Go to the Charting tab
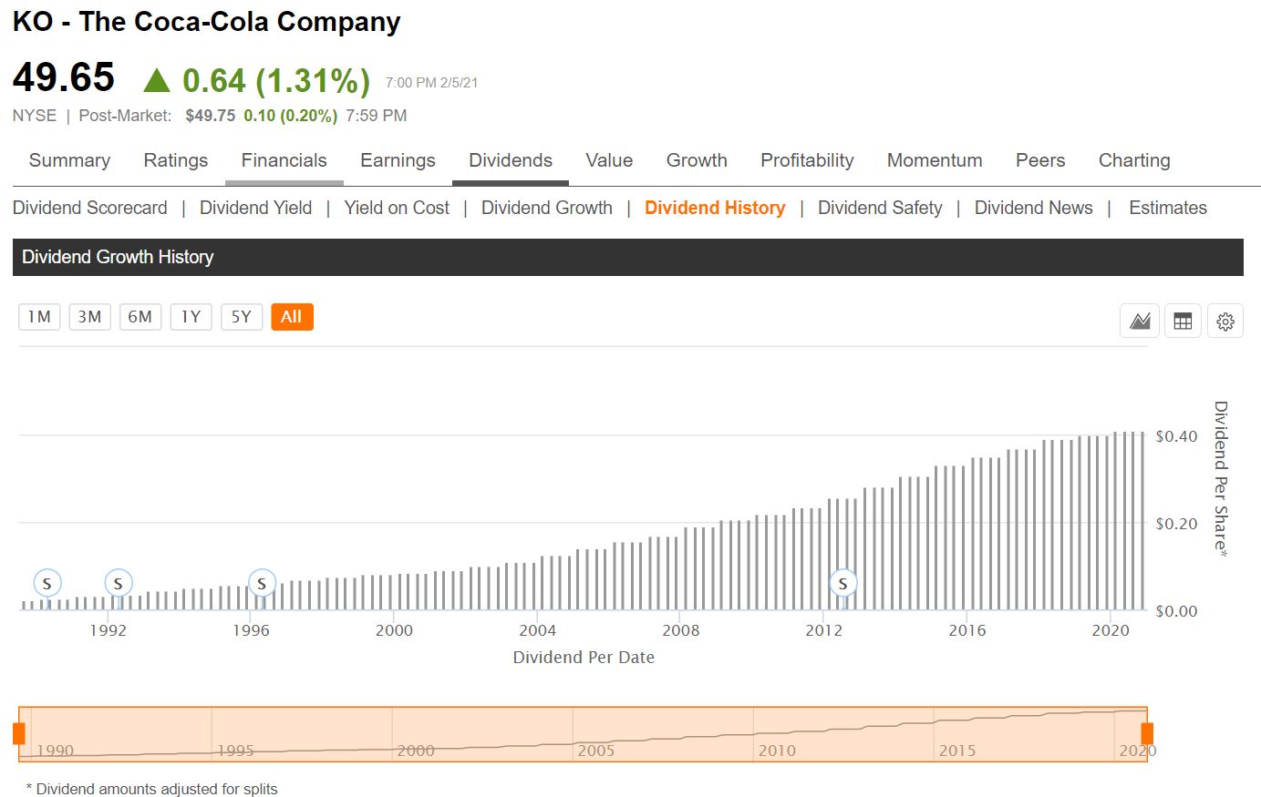Image resolution: width=1261 pixels, height=797 pixels. point(1134,160)
